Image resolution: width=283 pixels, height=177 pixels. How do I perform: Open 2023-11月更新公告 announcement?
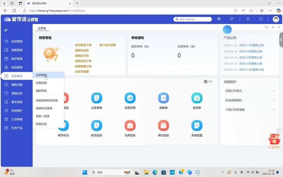point(252,70)
